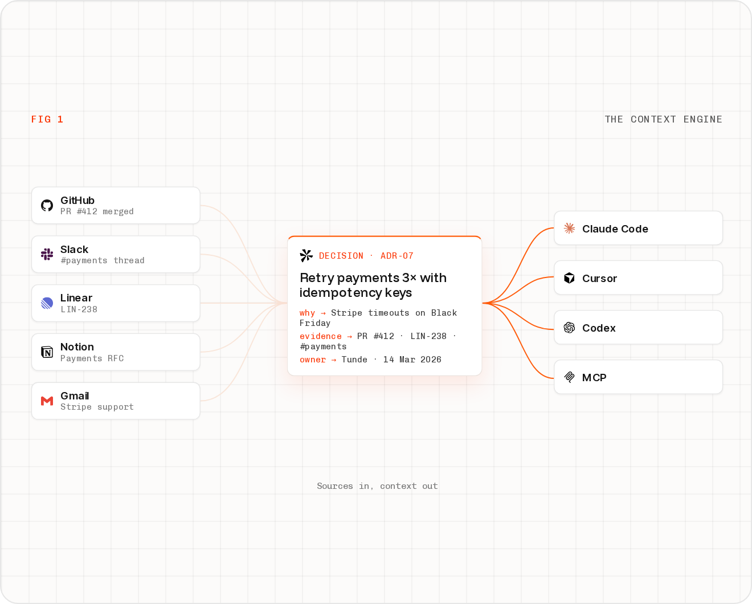Click the Claude Code starburst icon

(x=569, y=228)
